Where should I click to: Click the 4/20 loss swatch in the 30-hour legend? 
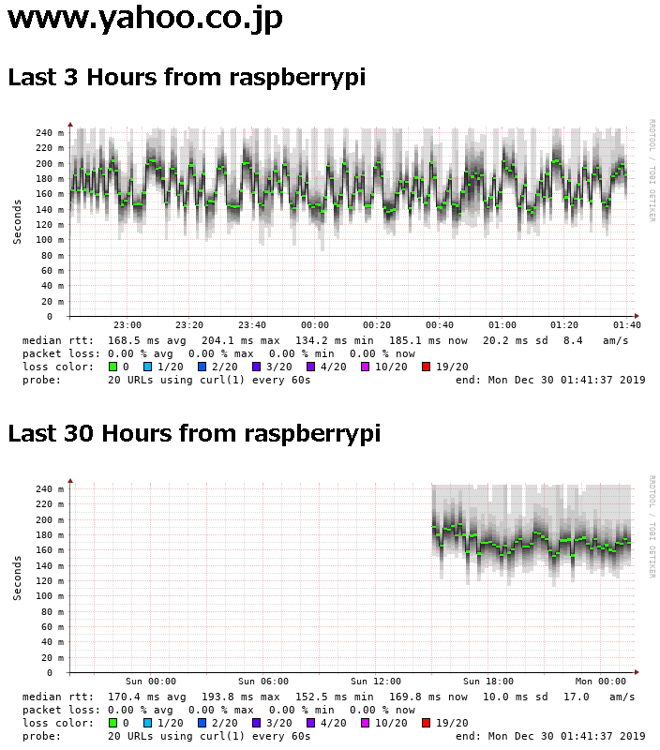click(x=311, y=723)
